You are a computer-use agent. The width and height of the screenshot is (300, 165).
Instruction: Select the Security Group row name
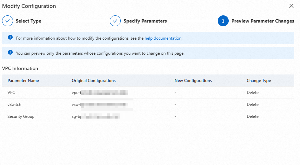(x=21, y=116)
